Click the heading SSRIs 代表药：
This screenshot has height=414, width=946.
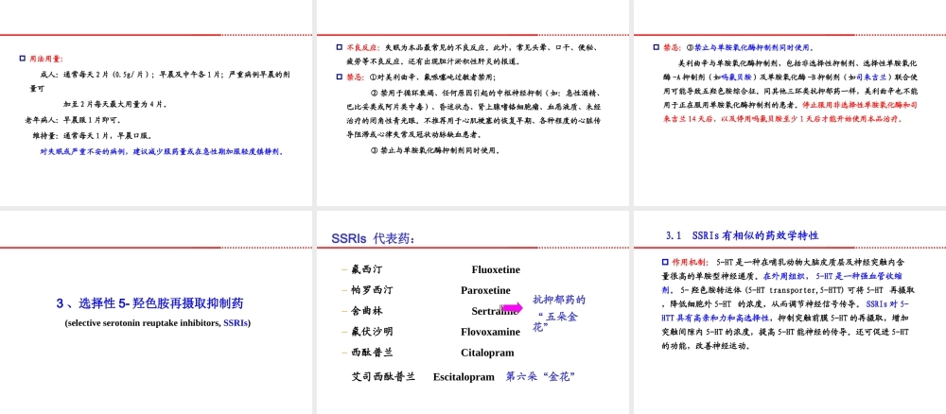(374, 238)
